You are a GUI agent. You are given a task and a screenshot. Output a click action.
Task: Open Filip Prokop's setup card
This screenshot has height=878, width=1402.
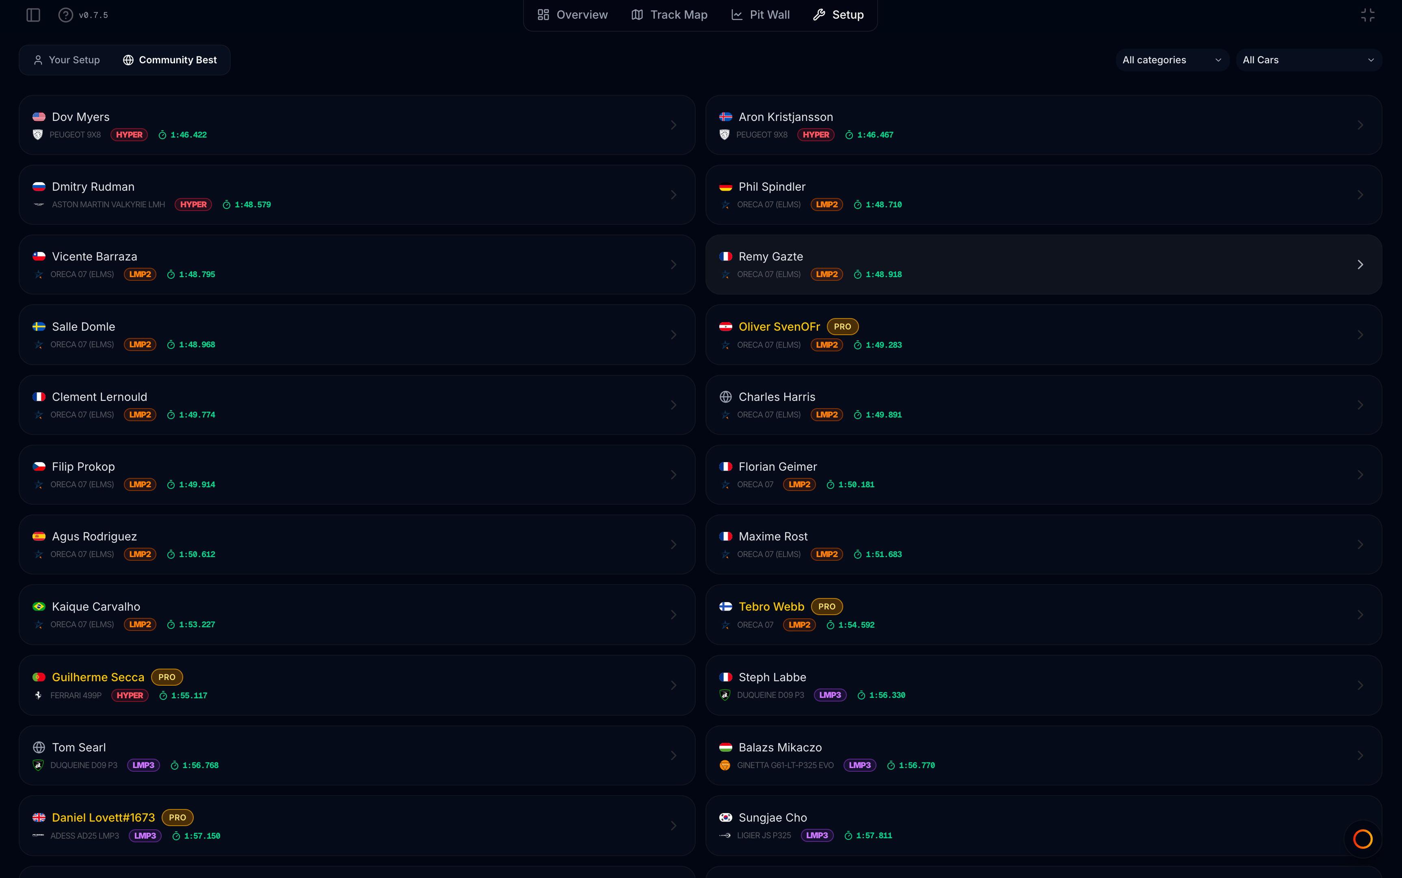(x=357, y=475)
